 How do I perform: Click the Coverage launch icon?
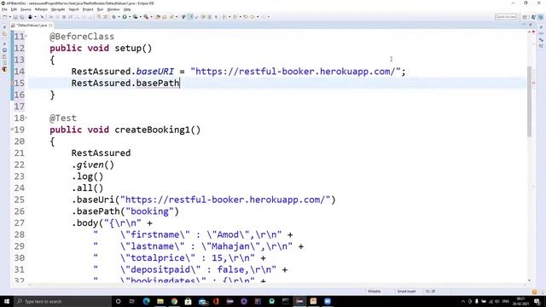[135, 17]
